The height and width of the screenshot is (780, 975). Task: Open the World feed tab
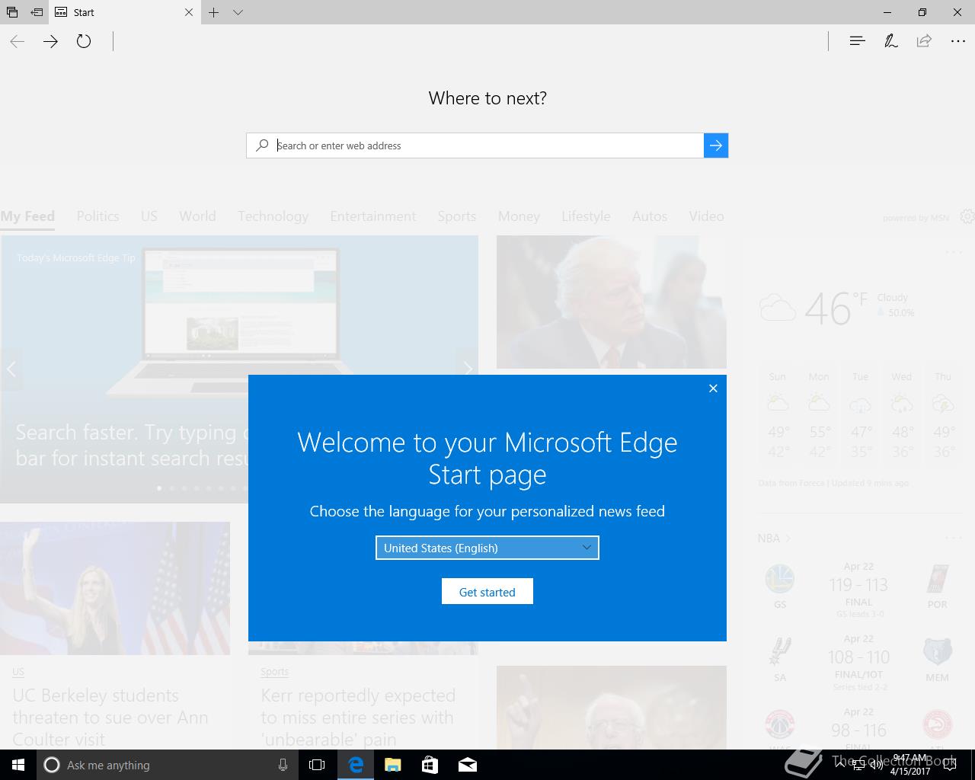point(197,216)
